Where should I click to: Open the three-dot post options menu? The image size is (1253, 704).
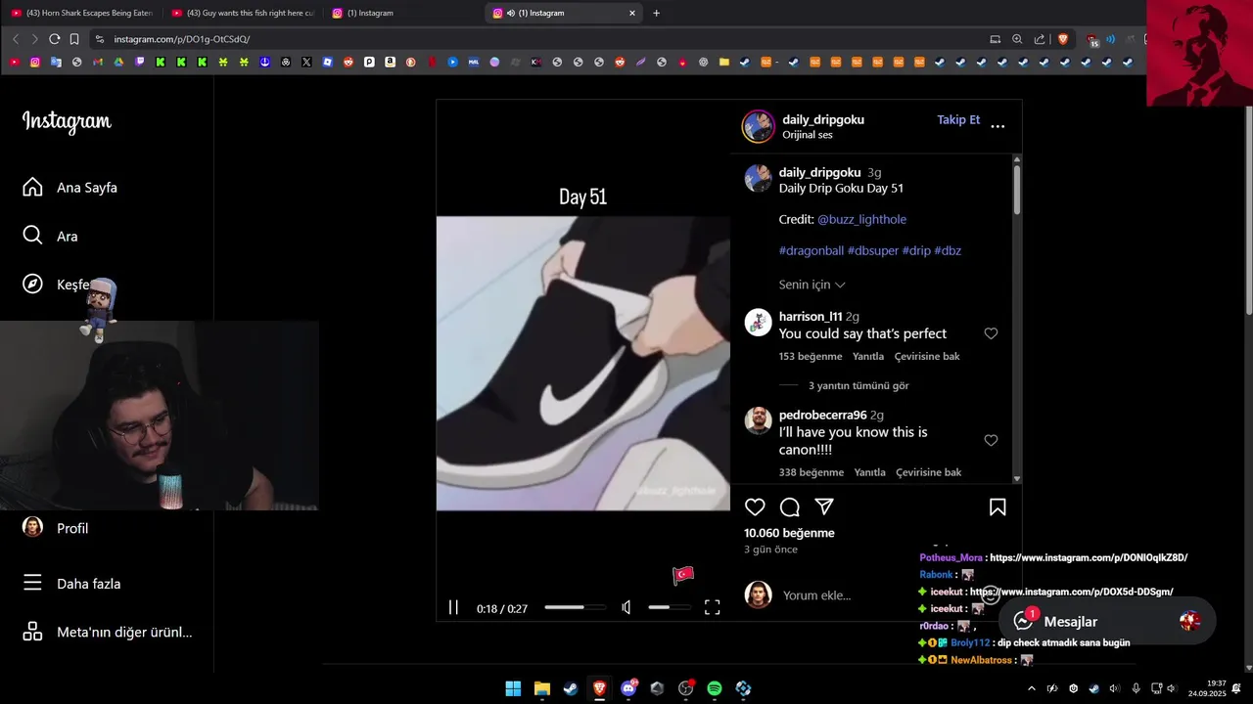pyautogui.click(x=998, y=126)
